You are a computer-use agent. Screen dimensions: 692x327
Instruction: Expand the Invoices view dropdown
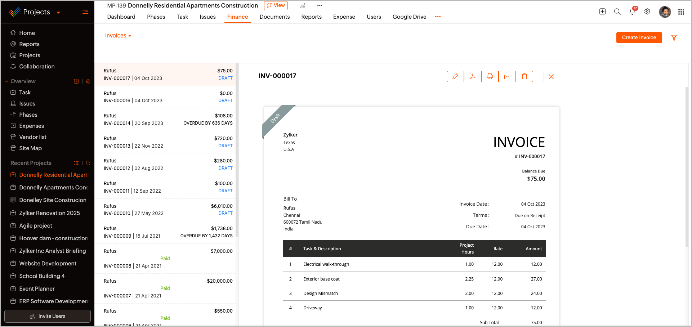point(118,36)
